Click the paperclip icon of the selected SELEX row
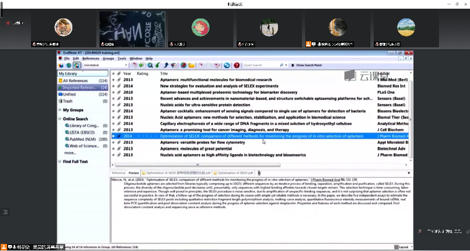Image resolution: width=470 pixels, height=251 pixels. (x=119, y=136)
